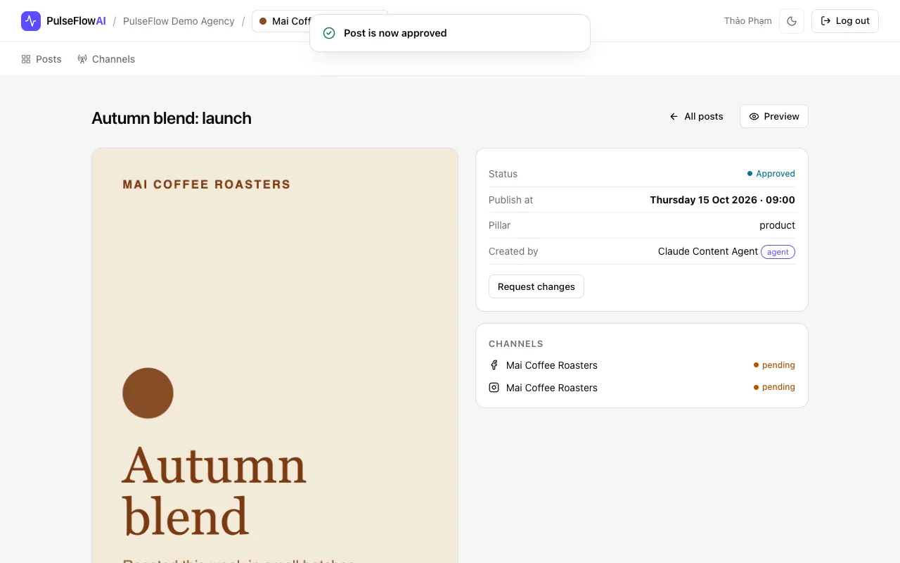The image size is (900, 563).
Task: Click the back arrow icon beside All posts
Action: click(x=674, y=116)
